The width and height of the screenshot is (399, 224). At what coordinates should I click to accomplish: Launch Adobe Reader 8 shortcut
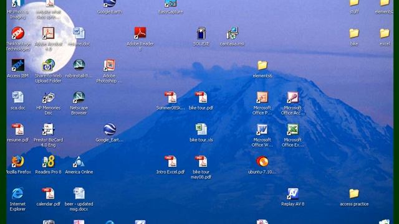(x=140, y=33)
